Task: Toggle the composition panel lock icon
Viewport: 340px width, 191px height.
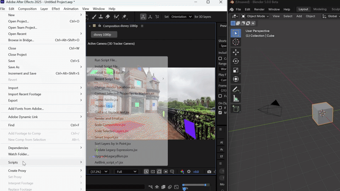Action: point(99,25)
